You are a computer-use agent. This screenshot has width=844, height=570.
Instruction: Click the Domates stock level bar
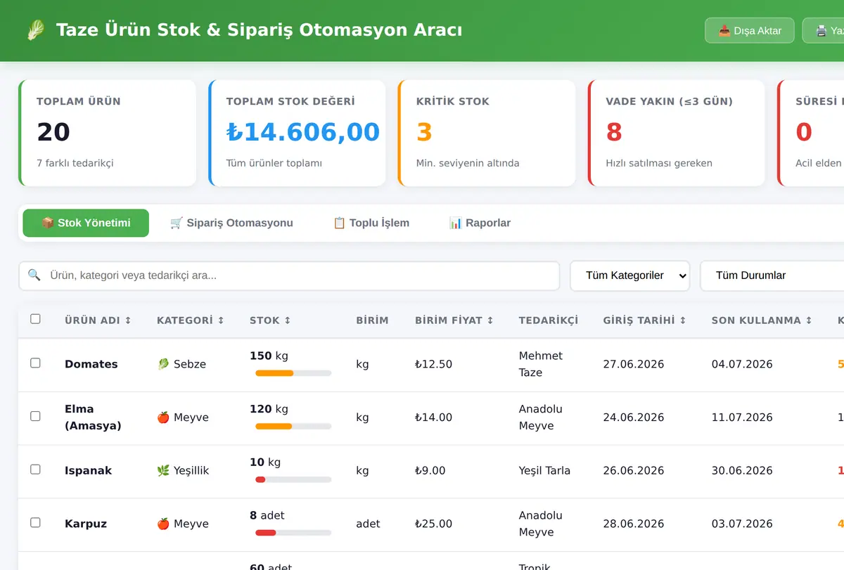pyautogui.click(x=293, y=373)
